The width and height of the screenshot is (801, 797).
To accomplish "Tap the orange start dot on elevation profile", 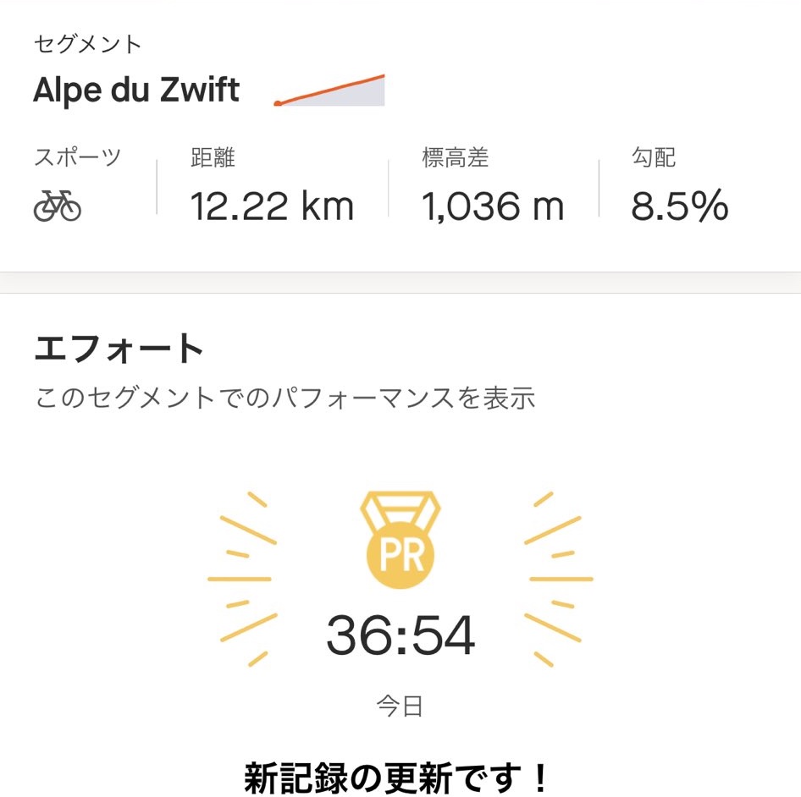I will [x=278, y=103].
